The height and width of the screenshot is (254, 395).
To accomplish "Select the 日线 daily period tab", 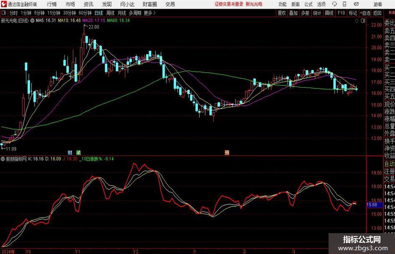I will coord(99,13).
